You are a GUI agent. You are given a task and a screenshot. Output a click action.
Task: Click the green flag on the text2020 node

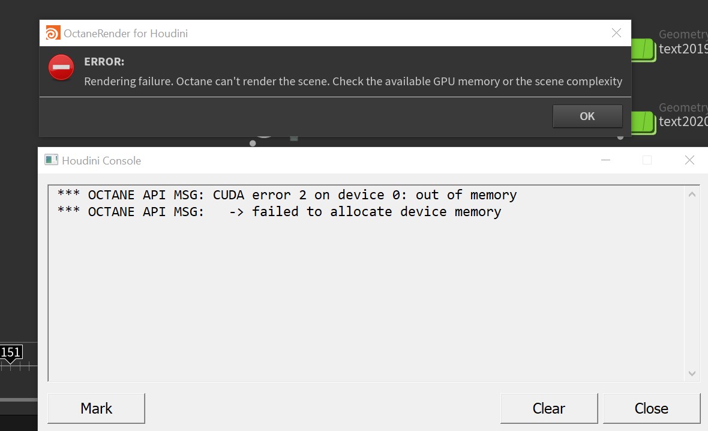click(x=643, y=122)
